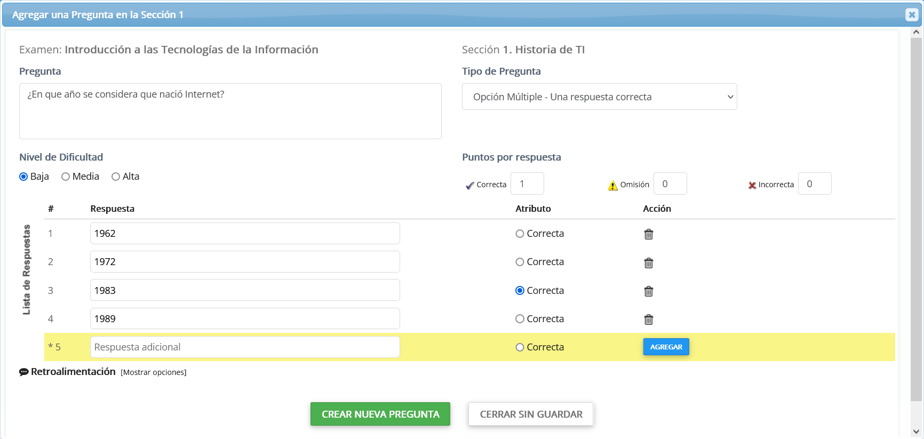Click CREAR NUEVA PREGUNTA button

tap(380, 414)
